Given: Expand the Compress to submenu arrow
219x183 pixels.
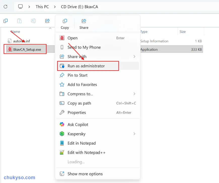Looking at the screenshot, I should tap(134, 94).
